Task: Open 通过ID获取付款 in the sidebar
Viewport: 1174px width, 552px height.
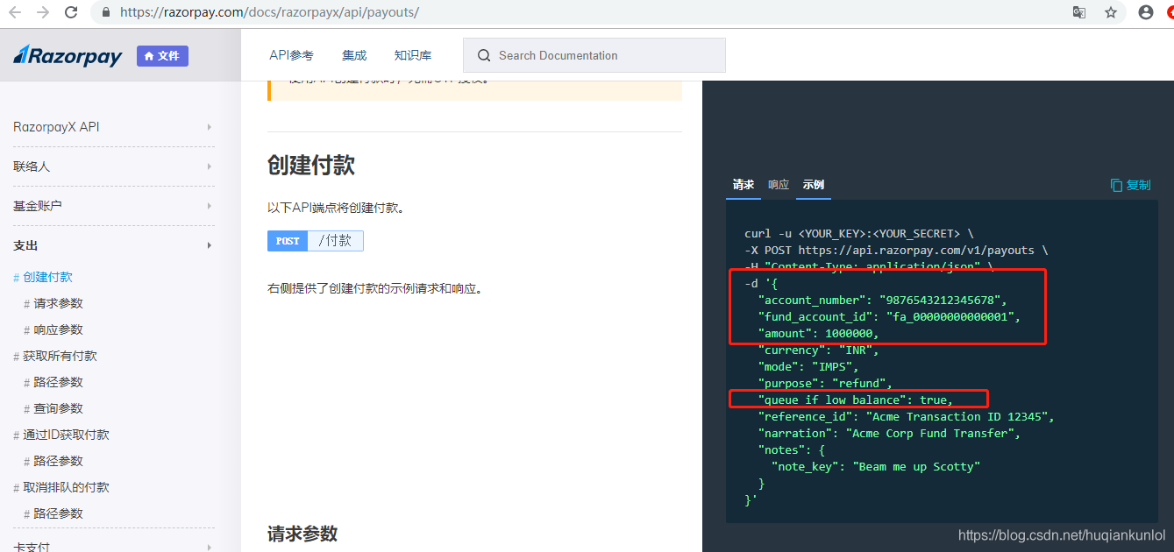Action: [x=66, y=435]
